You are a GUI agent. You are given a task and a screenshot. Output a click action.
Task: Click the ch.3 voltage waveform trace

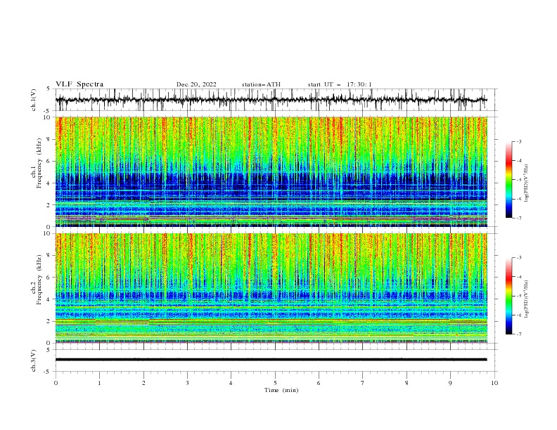[x=271, y=360]
